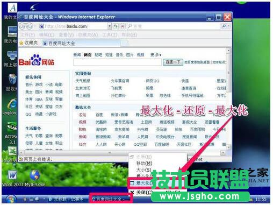Click the 图片 link above search box
Viewport: 273px width, 205px height.
[130, 55]
